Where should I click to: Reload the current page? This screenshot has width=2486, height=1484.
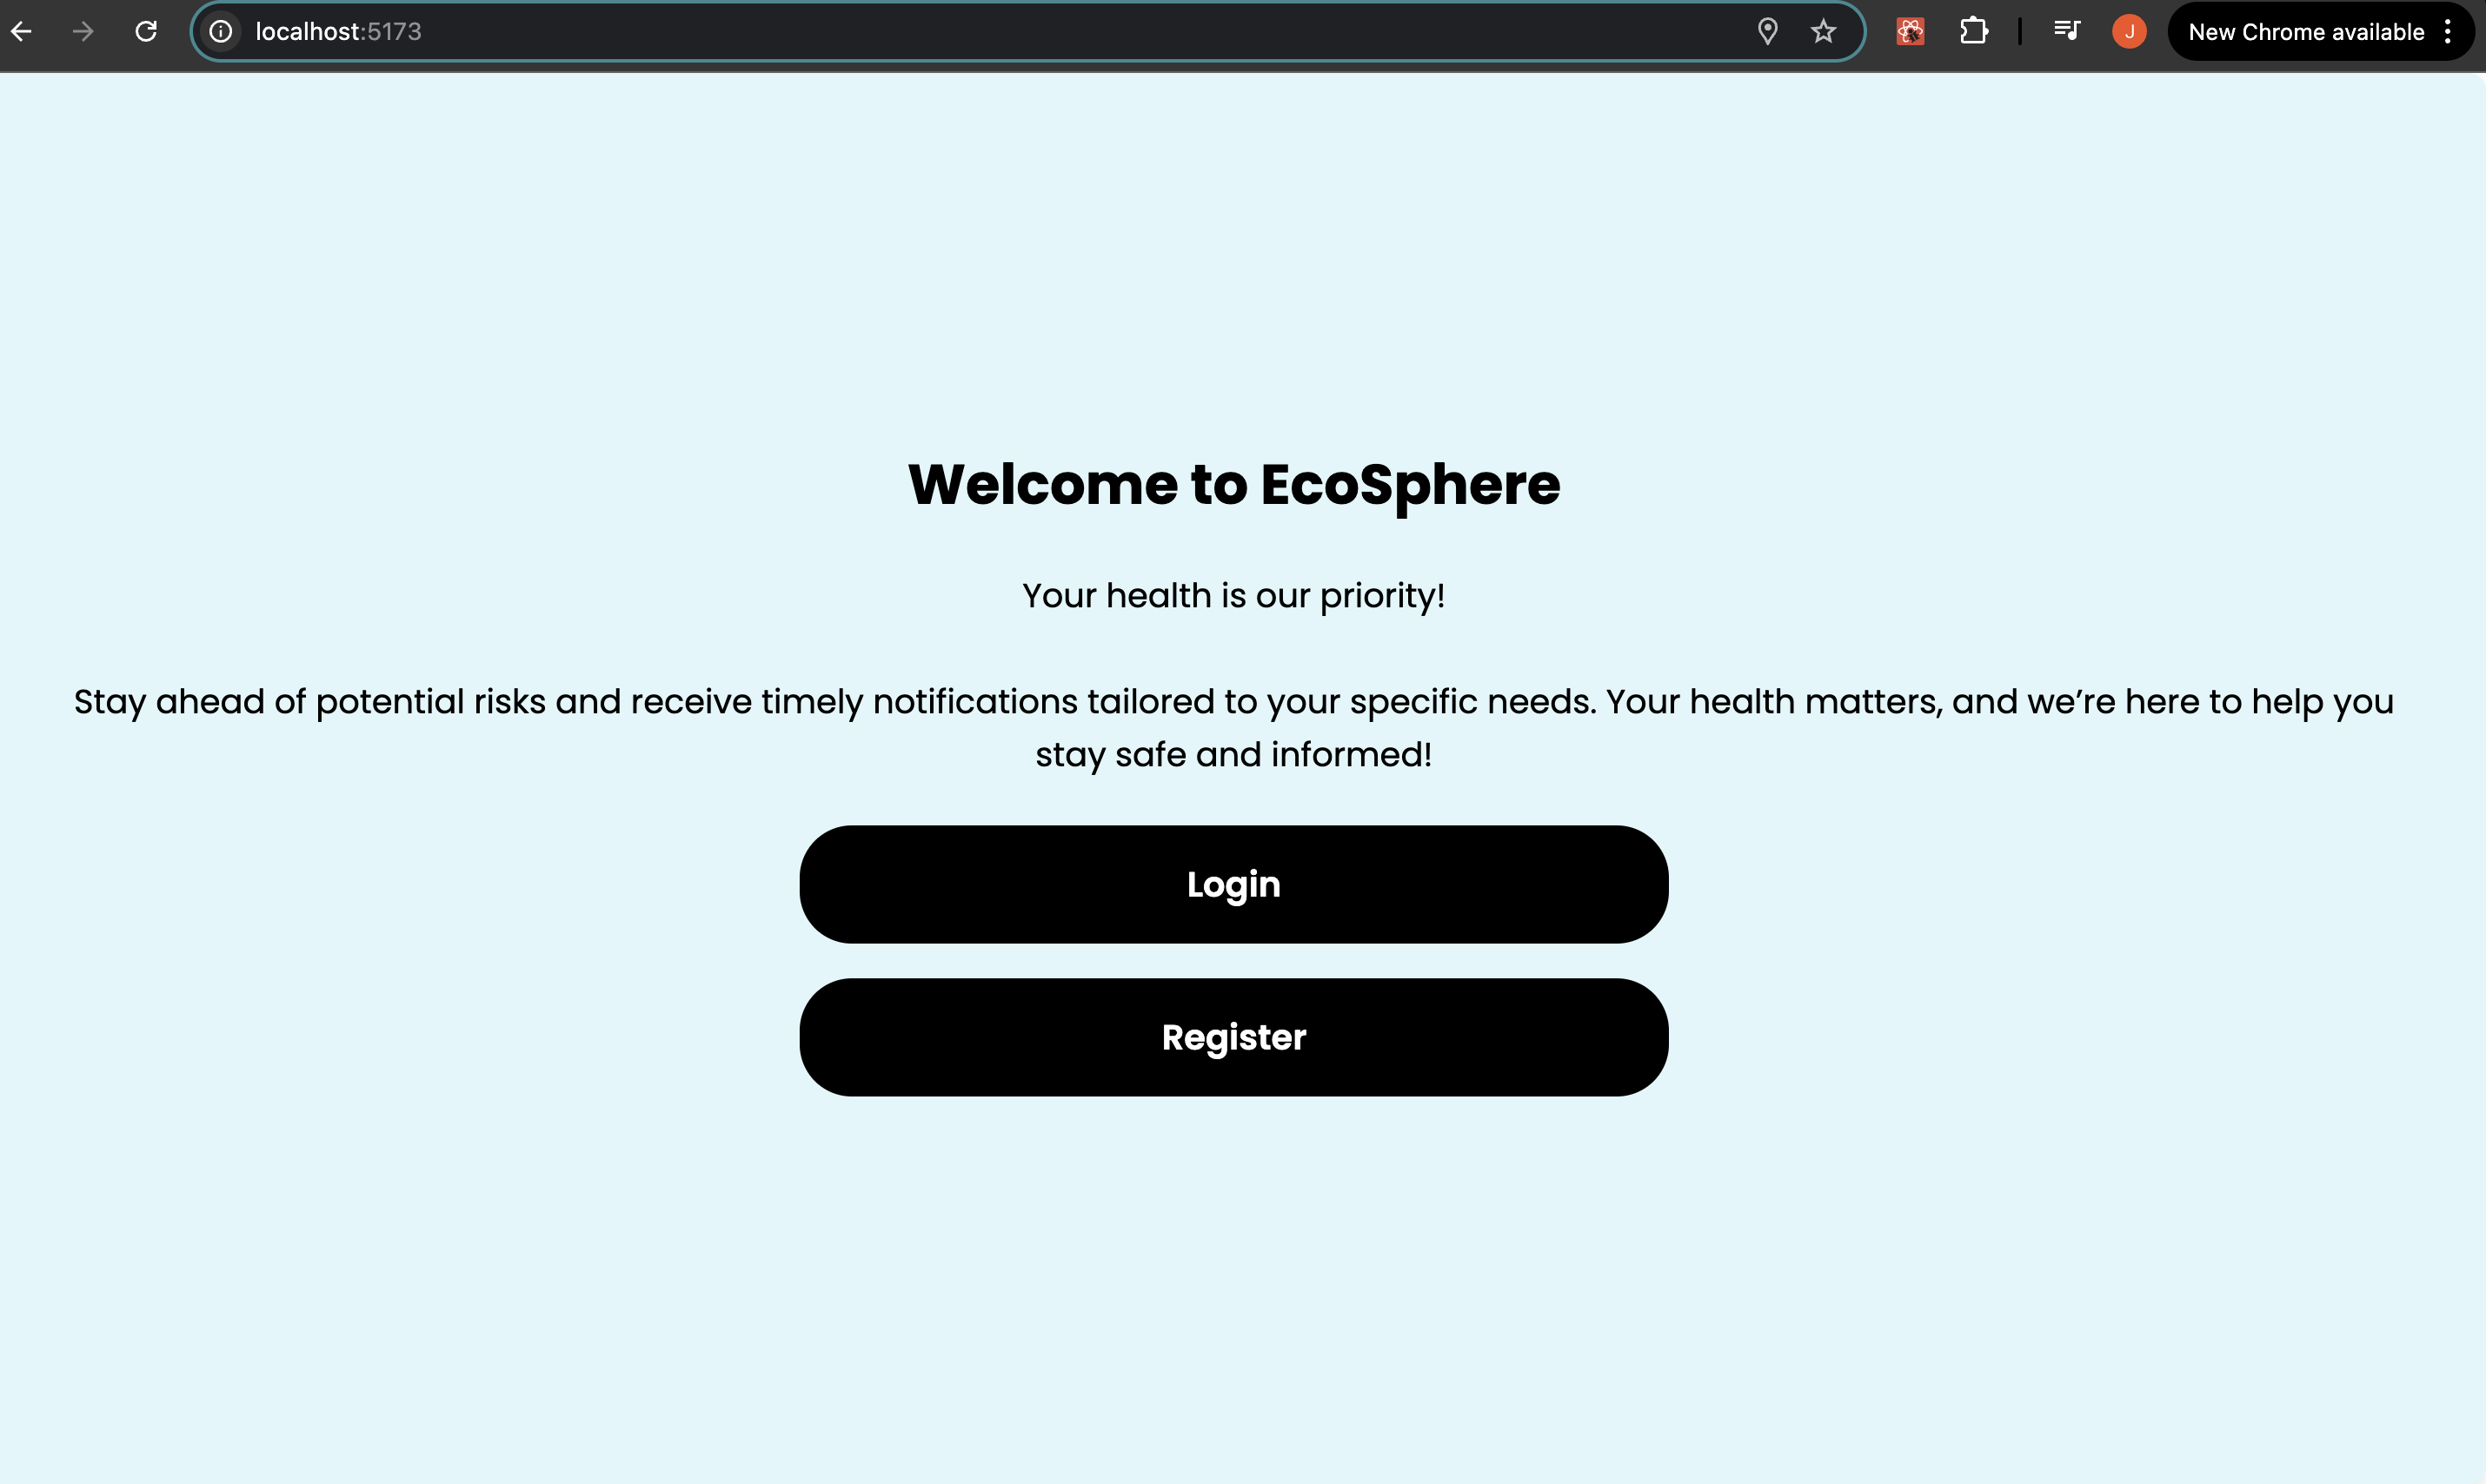click(146, 32)
